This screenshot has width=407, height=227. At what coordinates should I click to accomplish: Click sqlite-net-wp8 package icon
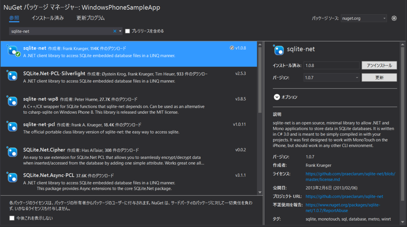coord(12,101)
